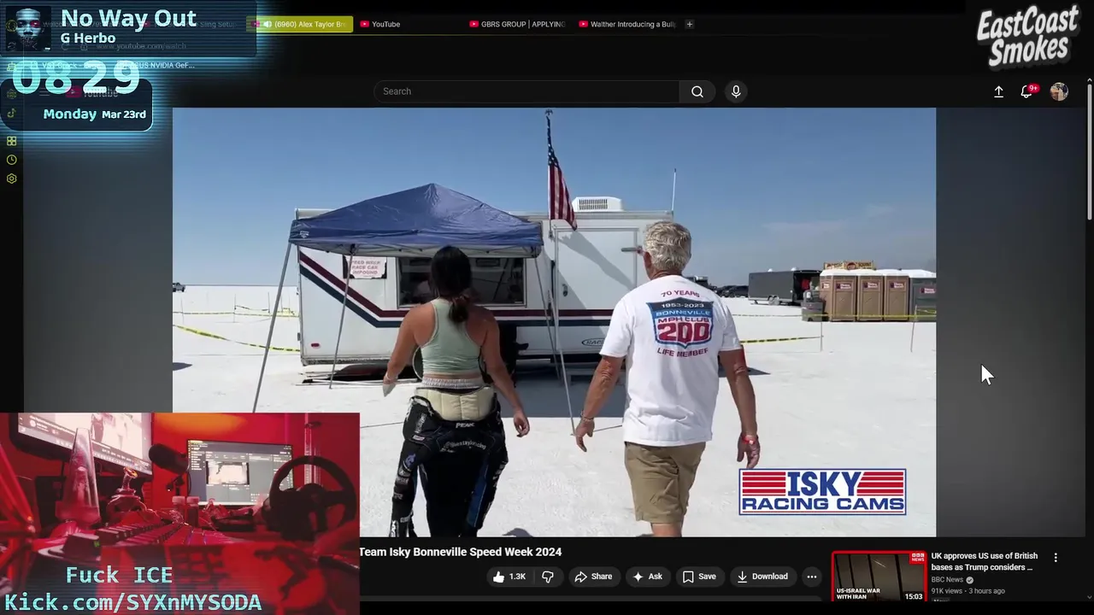The image size is (1094, 615).
Task: Select the 'Team Isky Bonneville Speed Week 2024' title
Action: [x=460, y=552]
